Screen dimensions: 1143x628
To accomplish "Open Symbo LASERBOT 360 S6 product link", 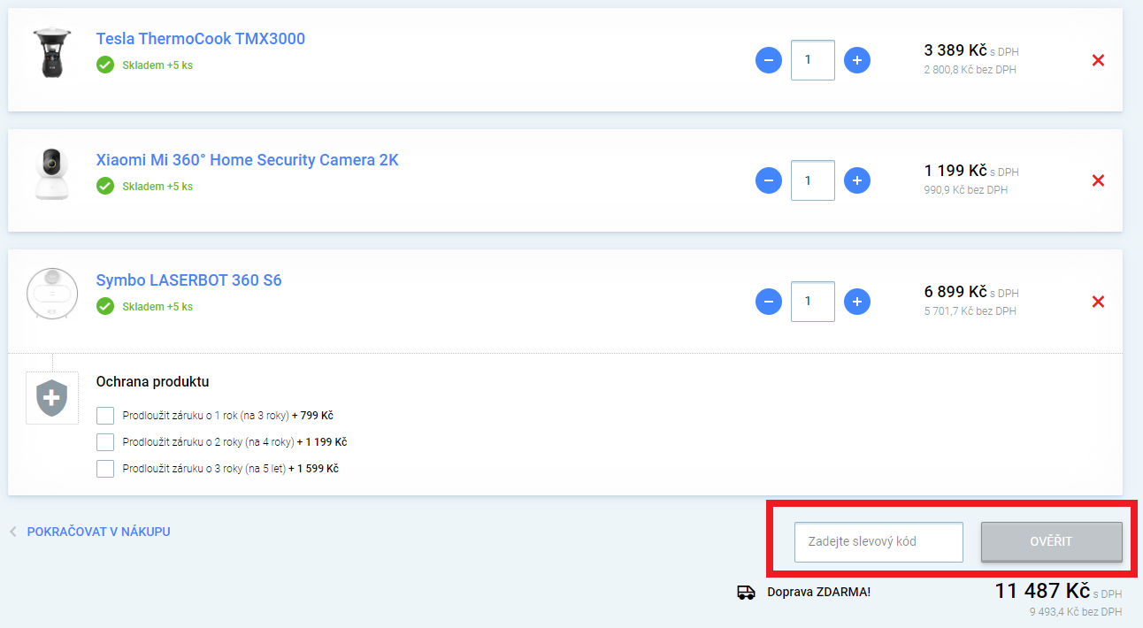I will pos(189,280).
